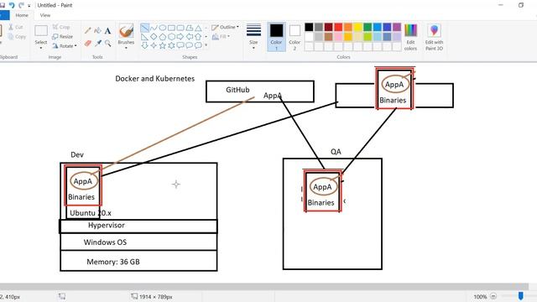Click the Brushes tool icon

(126, 31)
